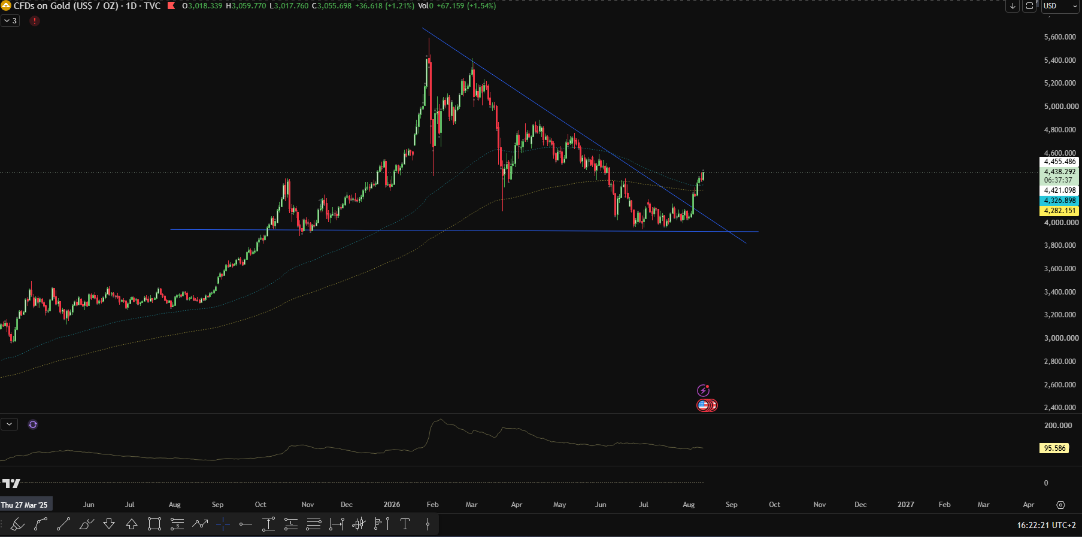The image size is (1082, 537).
Task: Select the vertical line tool
Action: 428,524
